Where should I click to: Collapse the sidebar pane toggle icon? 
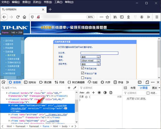[x=125, y=88]
